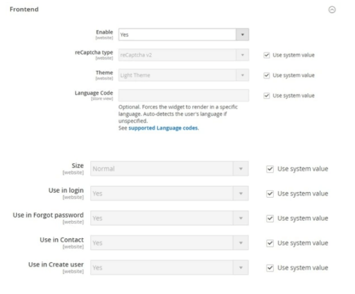Toggle Use system value for Use in login
355x294 pixels.
(x=270, y=194)
